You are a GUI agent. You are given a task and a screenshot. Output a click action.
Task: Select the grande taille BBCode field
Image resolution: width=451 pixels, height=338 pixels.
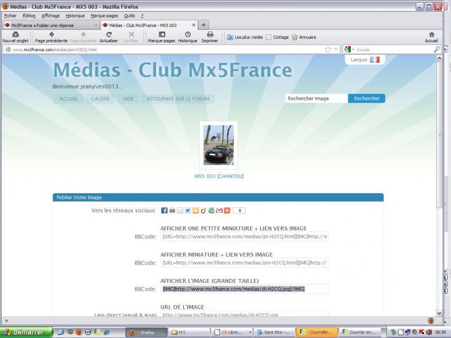(245, 289)
